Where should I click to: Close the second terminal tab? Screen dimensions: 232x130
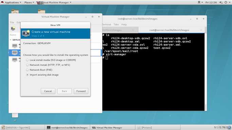201,30
